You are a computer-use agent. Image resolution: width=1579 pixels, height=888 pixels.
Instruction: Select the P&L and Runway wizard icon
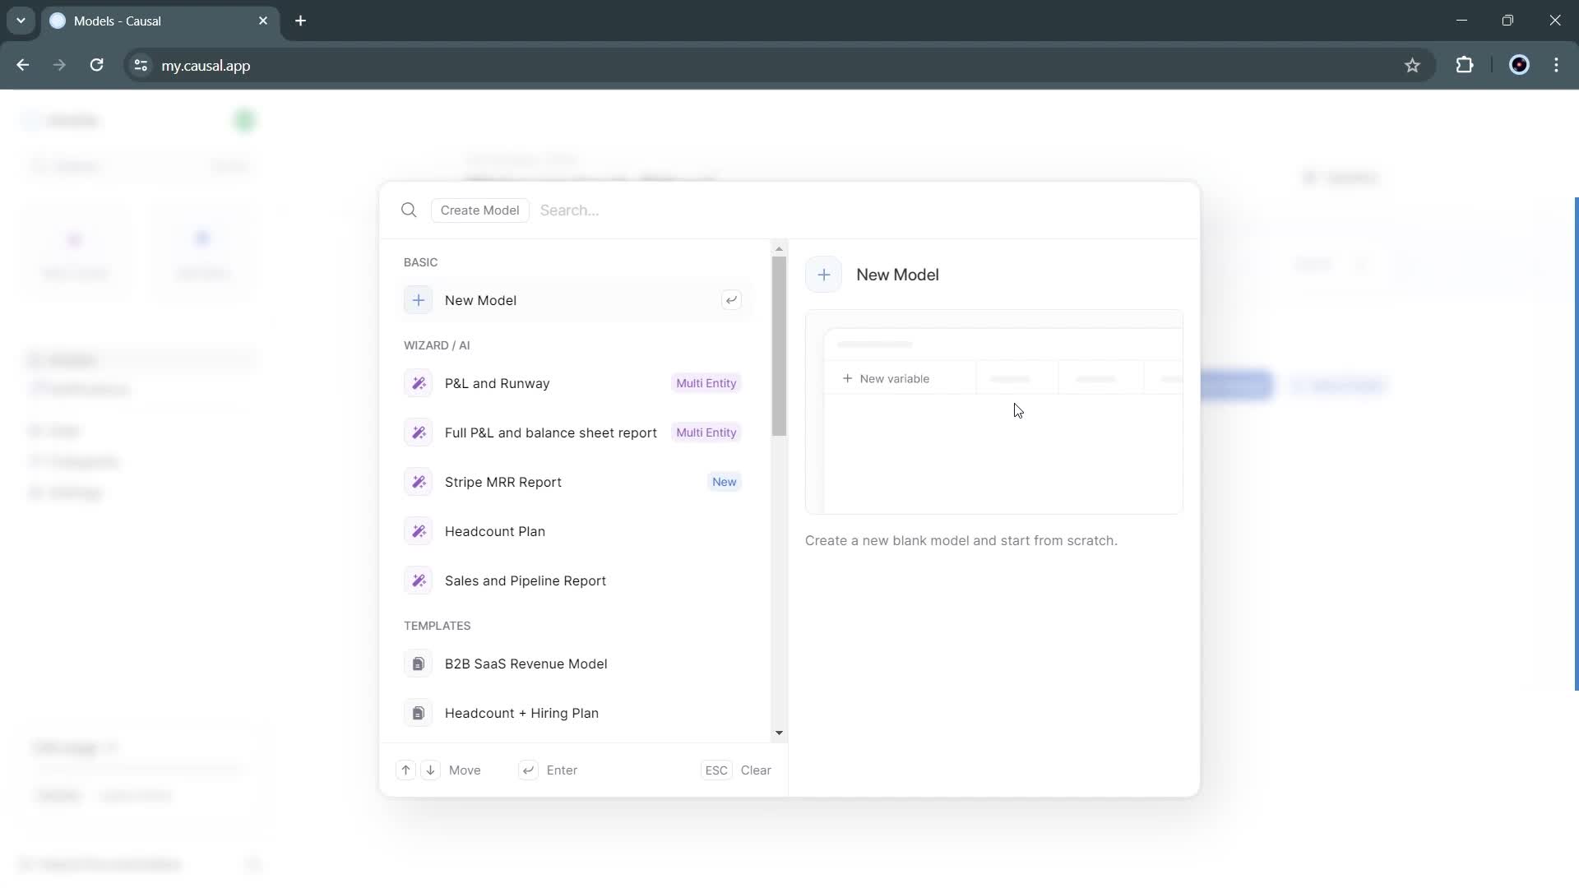point(419,382)
